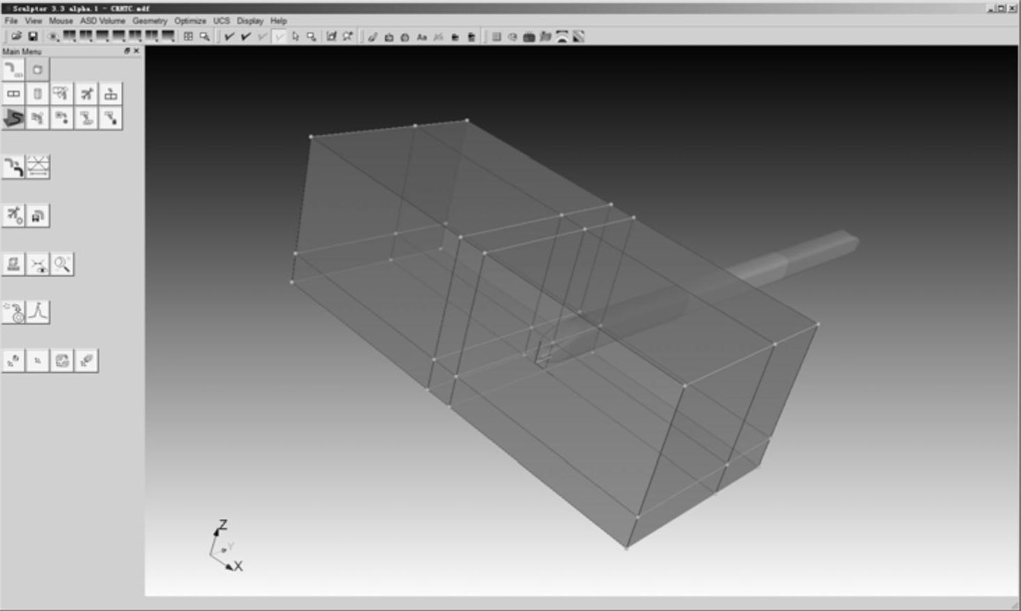Click the dark S-shaped surface icon

point(13,118)
